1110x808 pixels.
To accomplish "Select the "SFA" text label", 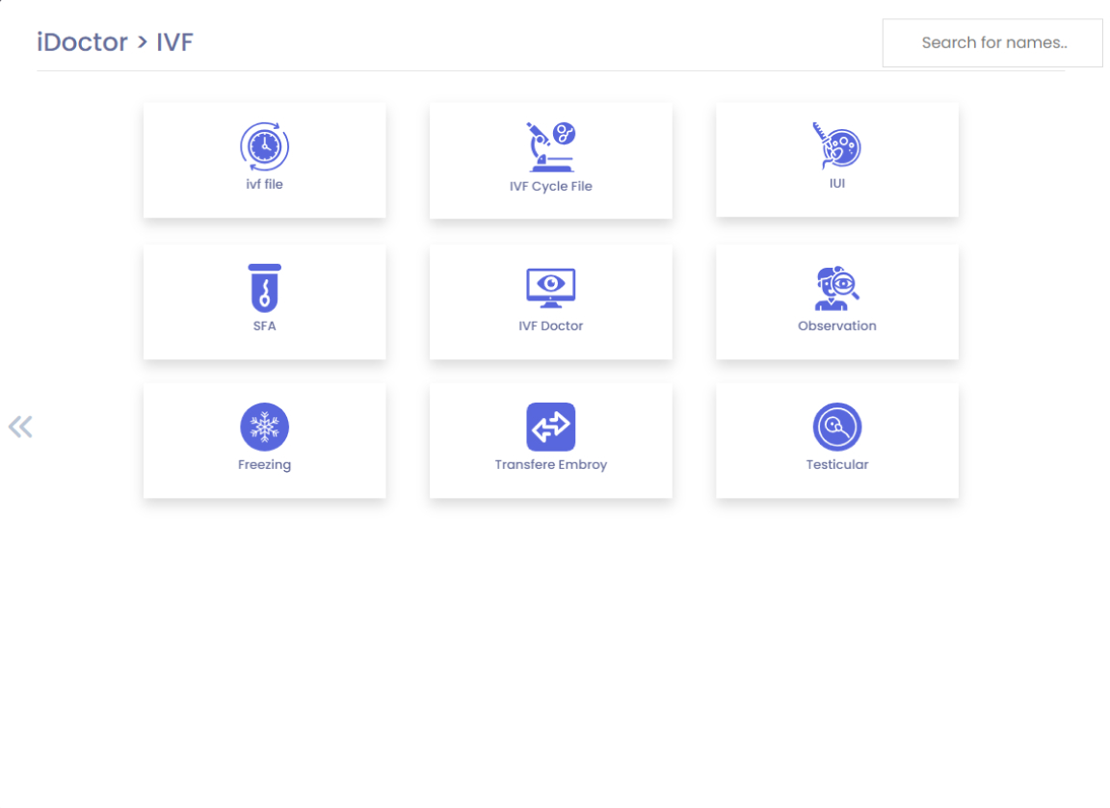I will click(264, 326).
